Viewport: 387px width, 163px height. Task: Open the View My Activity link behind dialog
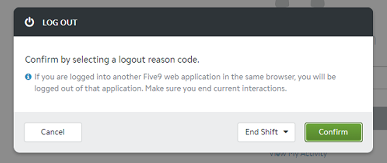298,154
